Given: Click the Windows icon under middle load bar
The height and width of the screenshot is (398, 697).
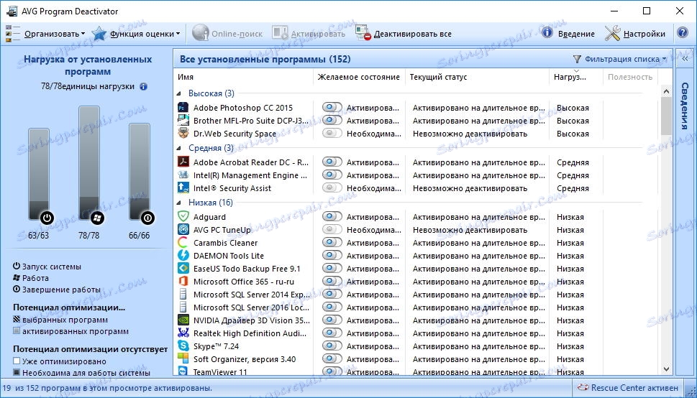Looking at the screenshot, I should pyautogui.click(x=97, y=218).
